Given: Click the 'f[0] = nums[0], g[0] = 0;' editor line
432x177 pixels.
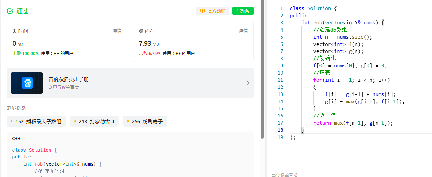Looking at the screenshot, I should click(350, 66).
